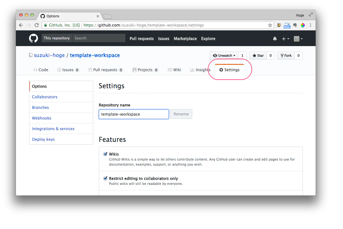The width and height of the screenshot is (343, 229).
Task: Select the Settings tab
Action: point(229,70)
